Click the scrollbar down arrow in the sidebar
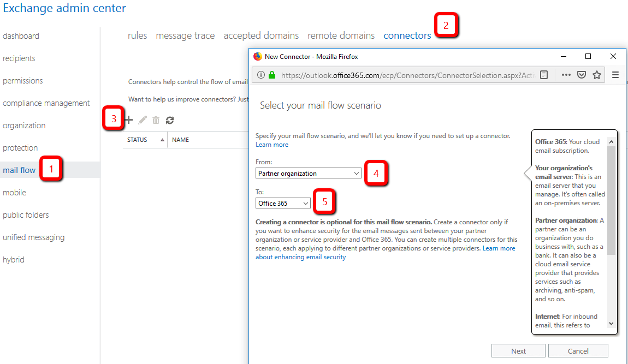This screenshot has width=628, height=364. [612, 323]
